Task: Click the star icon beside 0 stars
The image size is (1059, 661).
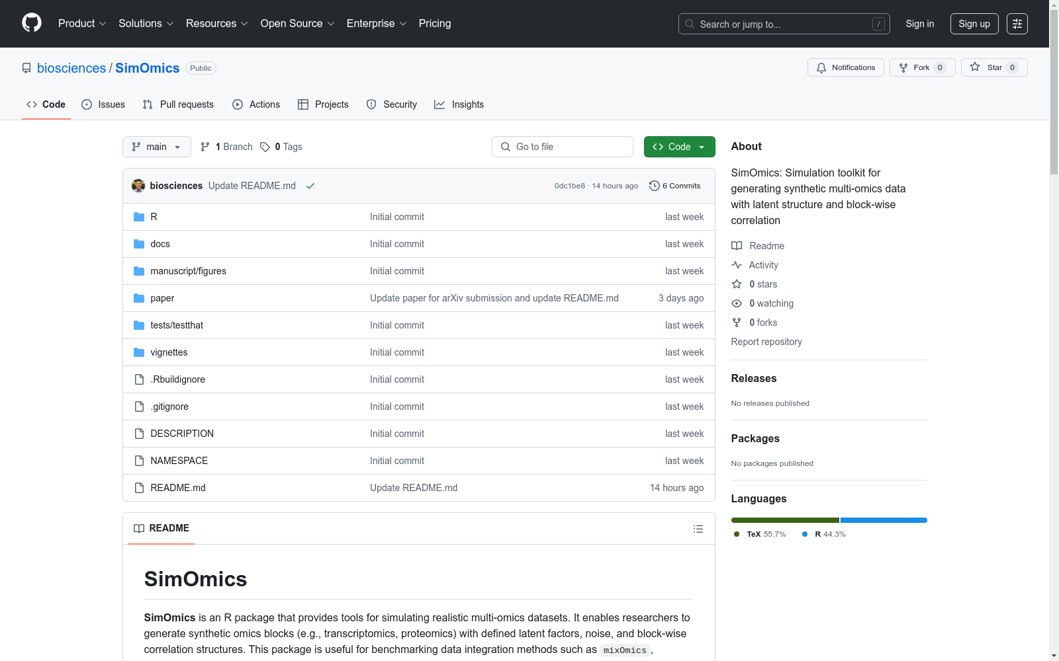Action: pyautogui.click(x=737, y=284)
